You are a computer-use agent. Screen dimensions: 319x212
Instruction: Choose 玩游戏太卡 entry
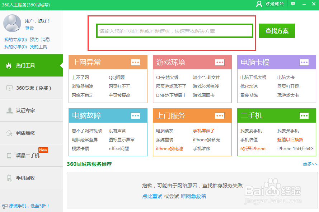point(288,95)
